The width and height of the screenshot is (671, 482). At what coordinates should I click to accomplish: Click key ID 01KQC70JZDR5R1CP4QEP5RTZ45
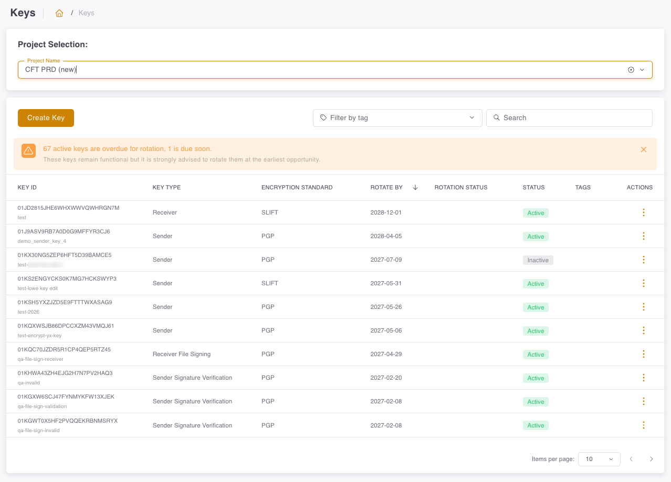[x=64, y=349]
